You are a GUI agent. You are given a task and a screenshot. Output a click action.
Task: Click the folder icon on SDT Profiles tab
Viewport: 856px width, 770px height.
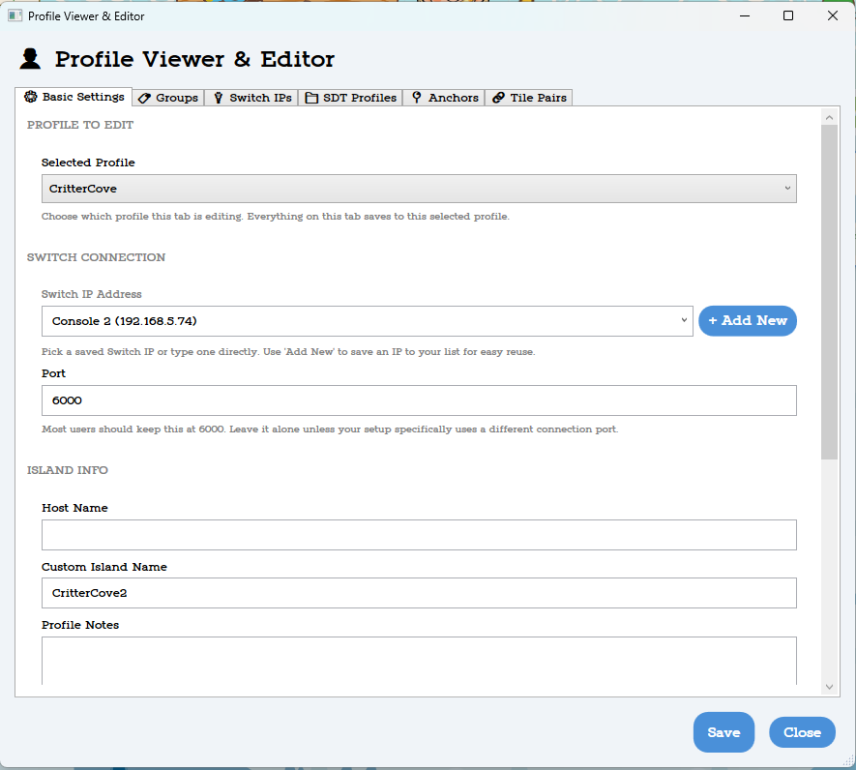pos(310,97)
